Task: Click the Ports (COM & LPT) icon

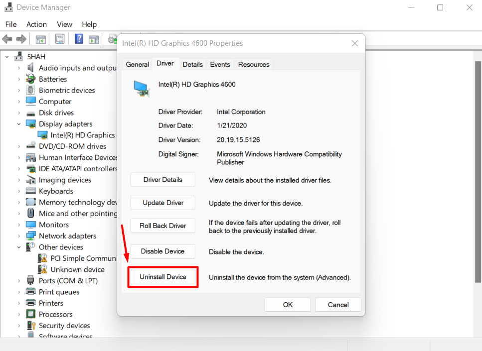Action: [30, 280]
